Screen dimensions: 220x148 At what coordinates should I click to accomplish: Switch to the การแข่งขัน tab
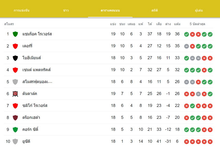pyautogui.click(x=22, y=10)
